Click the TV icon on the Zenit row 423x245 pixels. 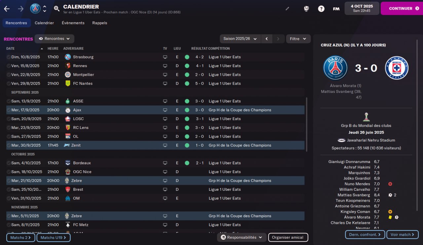165,145
